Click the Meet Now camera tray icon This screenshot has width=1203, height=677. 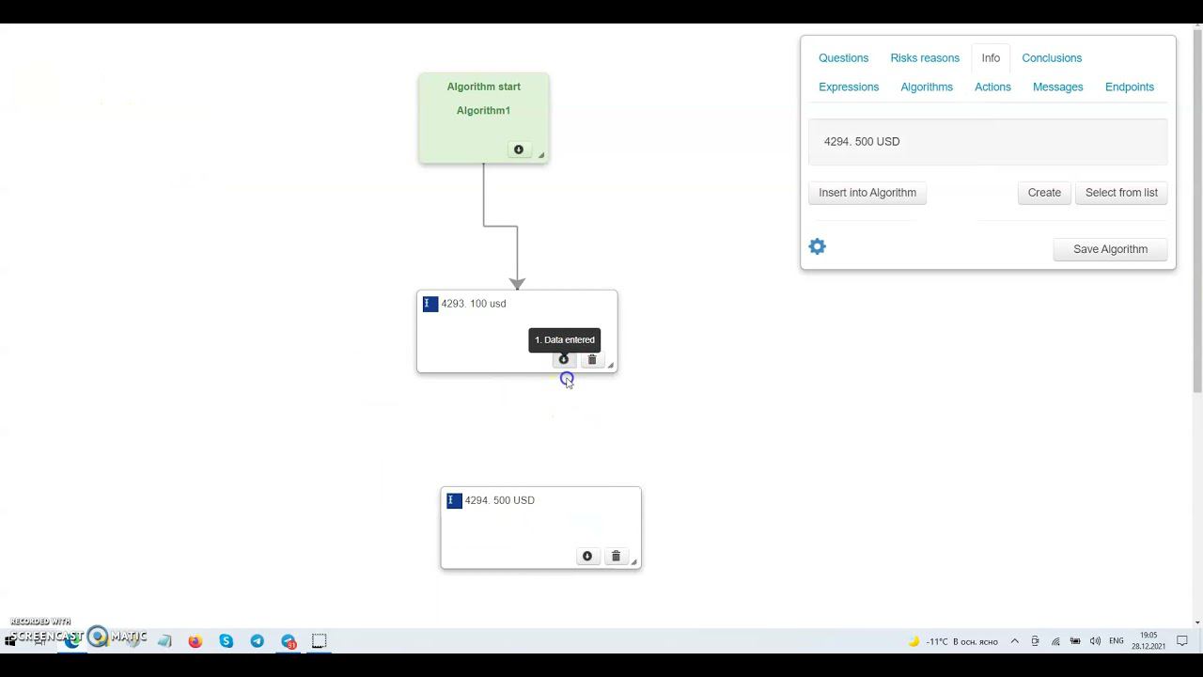tap(1035, 641)
